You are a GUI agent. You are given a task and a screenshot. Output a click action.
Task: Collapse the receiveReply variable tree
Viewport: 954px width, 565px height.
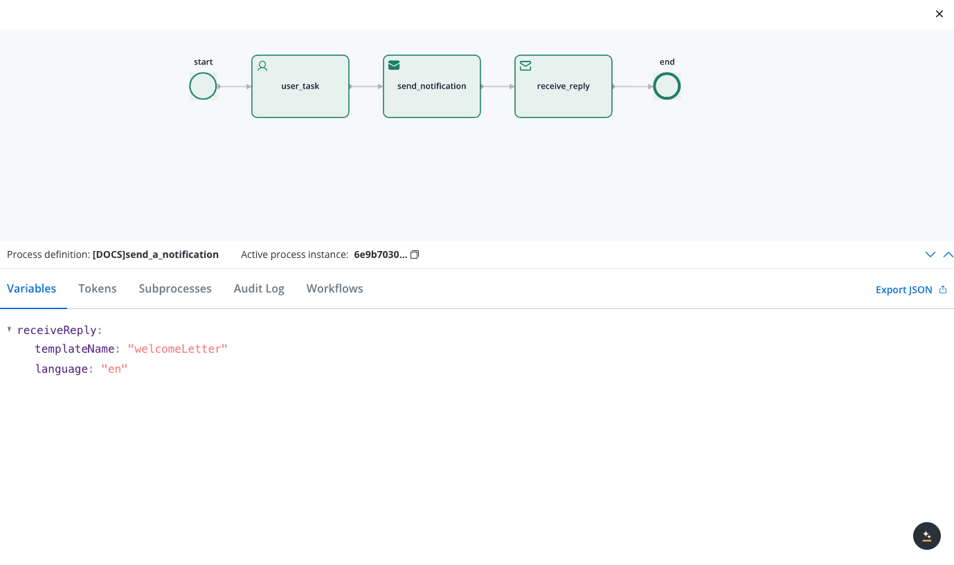tap(9, 329)
